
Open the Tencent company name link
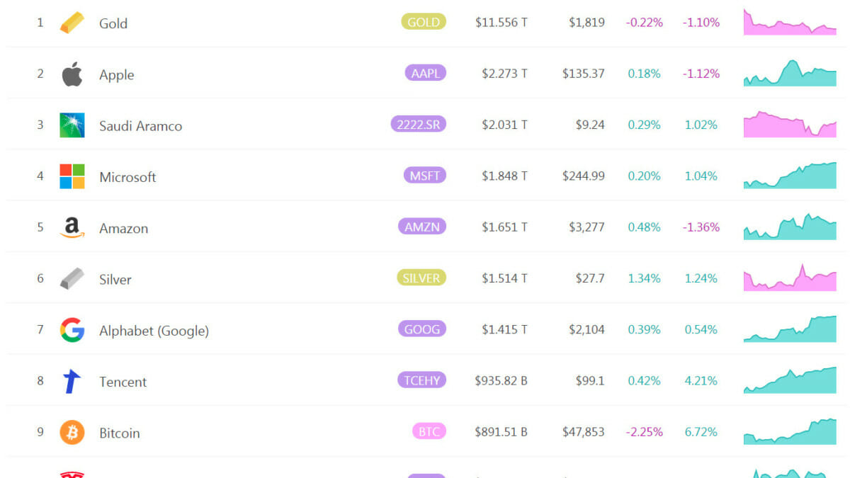[123, 382]
